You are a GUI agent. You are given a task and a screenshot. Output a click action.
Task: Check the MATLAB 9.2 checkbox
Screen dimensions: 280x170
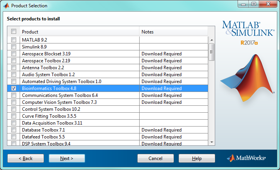[x=13, y=40]
